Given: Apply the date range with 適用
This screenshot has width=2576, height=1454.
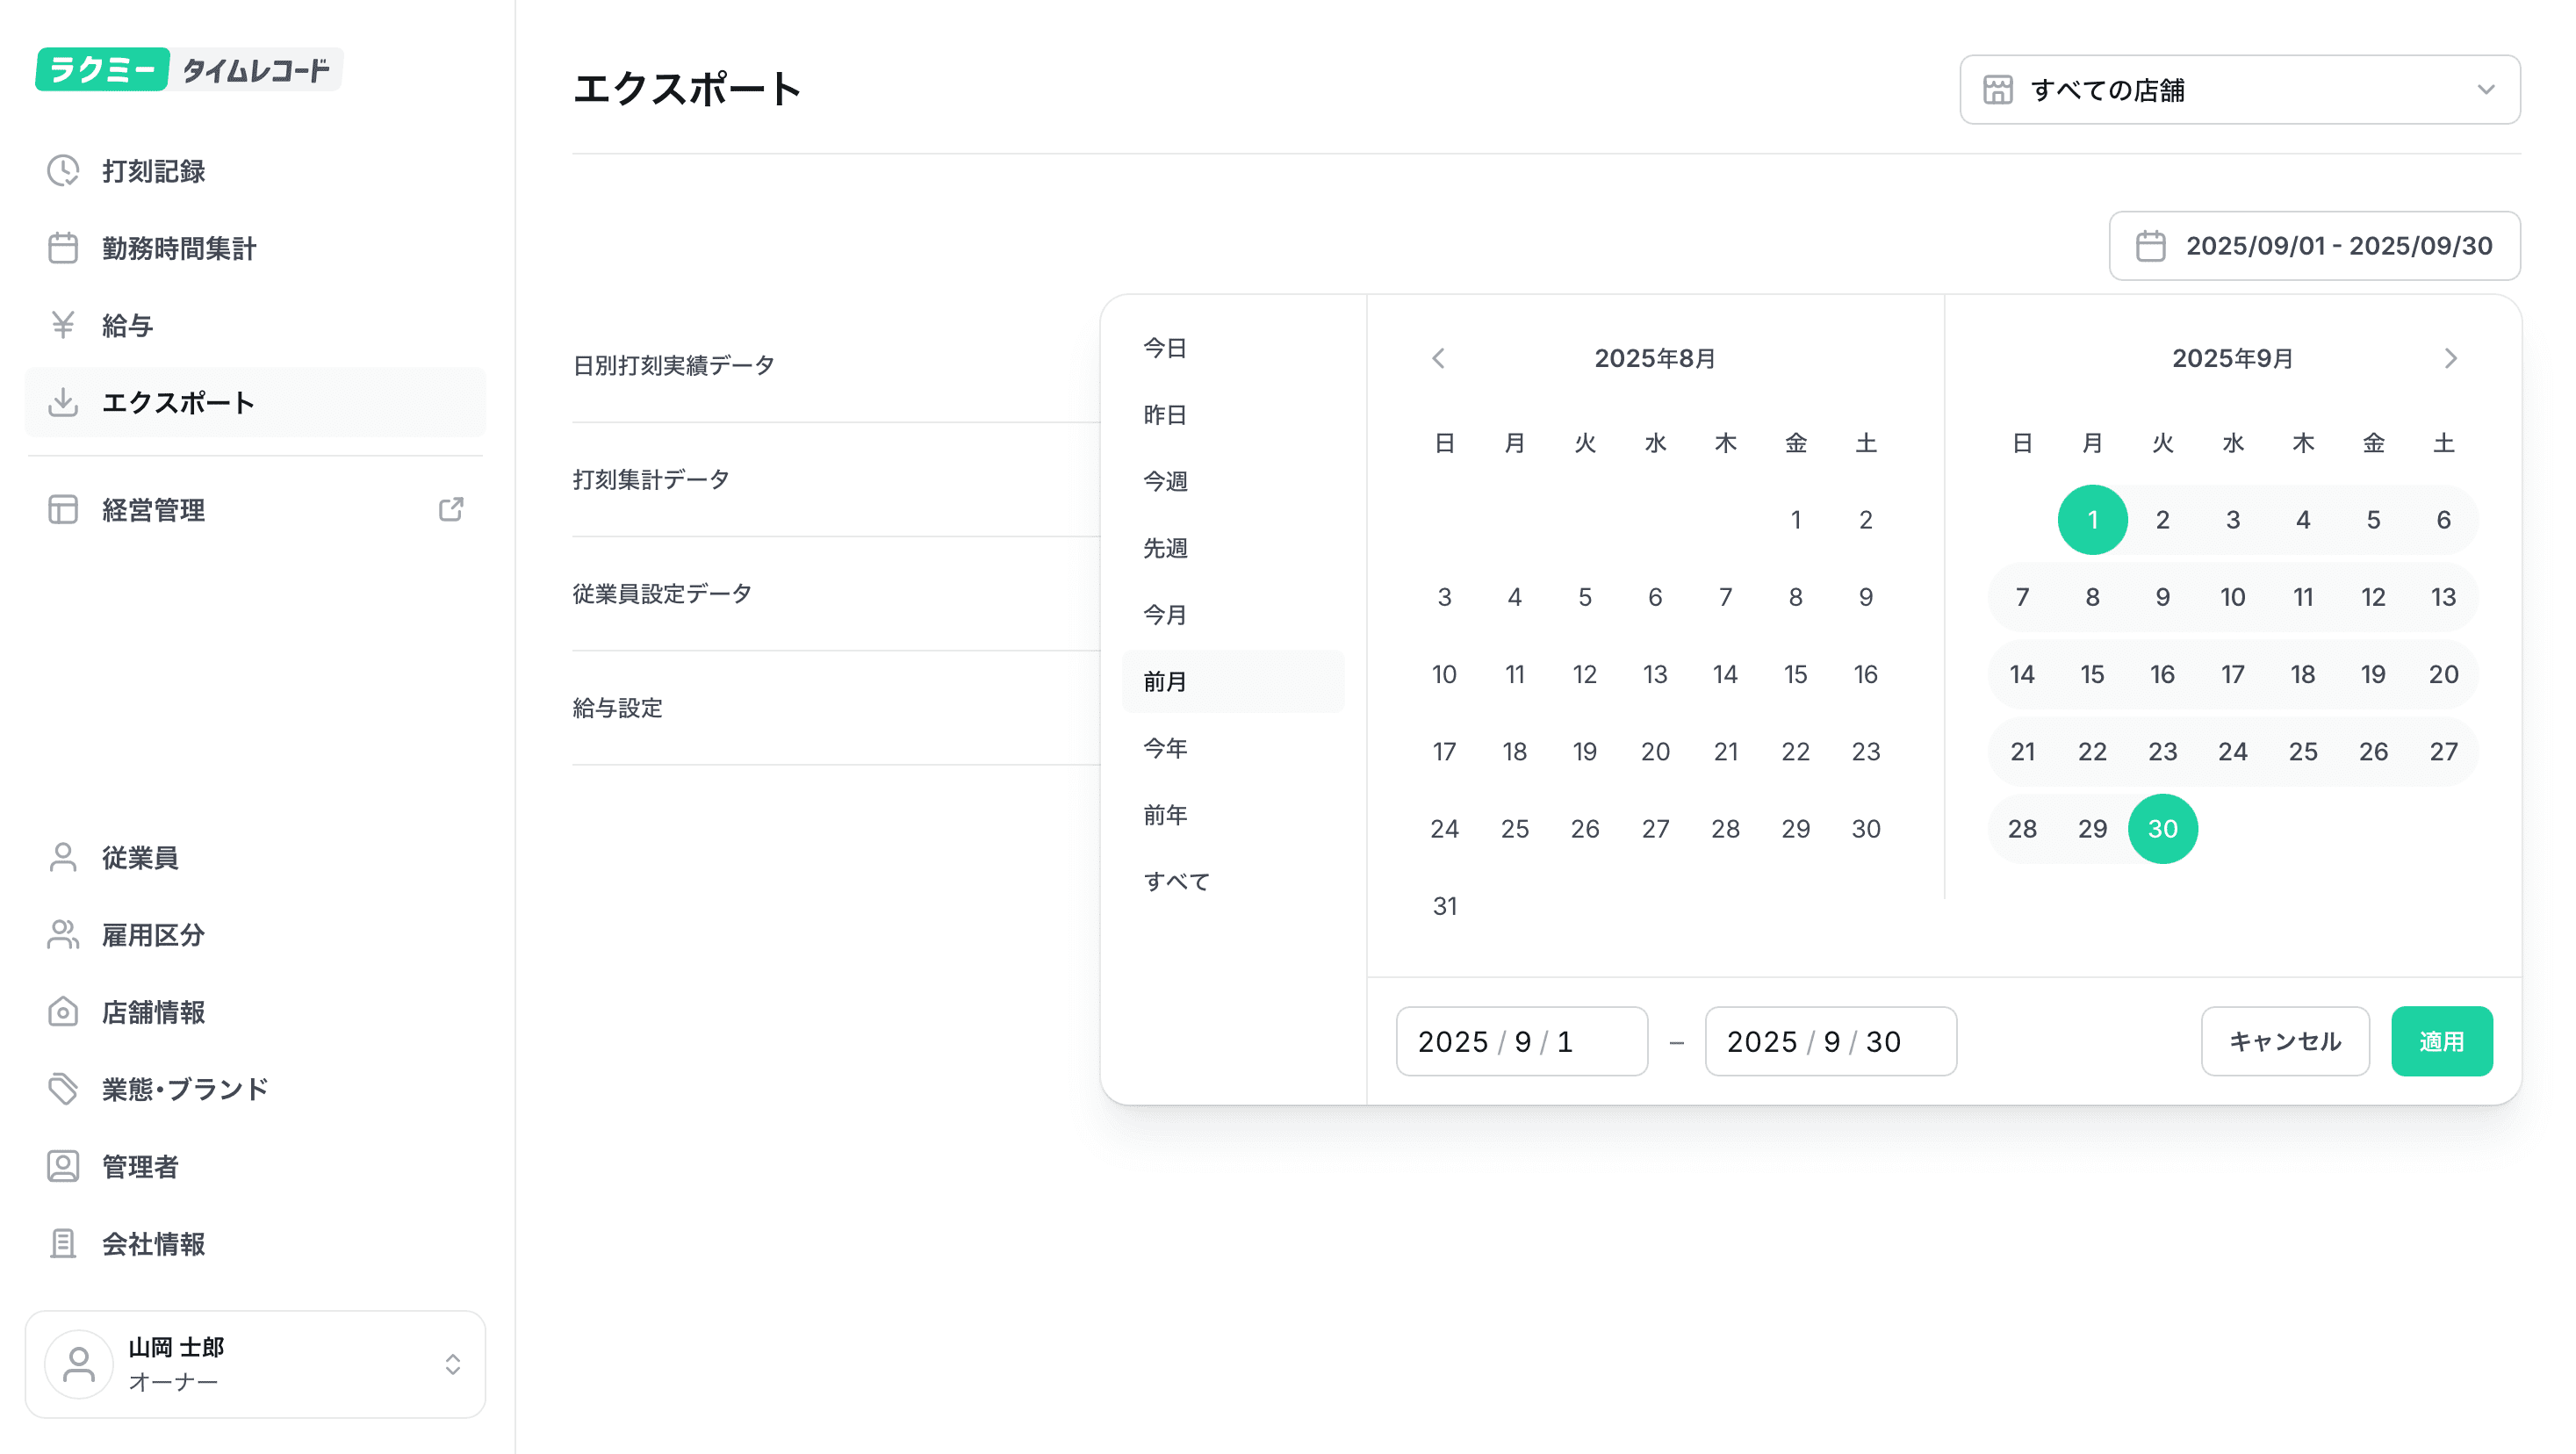Looking at the screenshot, I should [2441, 1041].
